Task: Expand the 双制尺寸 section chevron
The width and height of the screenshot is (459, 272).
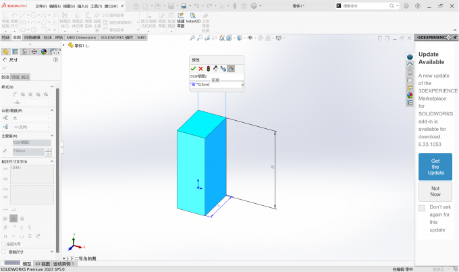Action: click(52, 252)
